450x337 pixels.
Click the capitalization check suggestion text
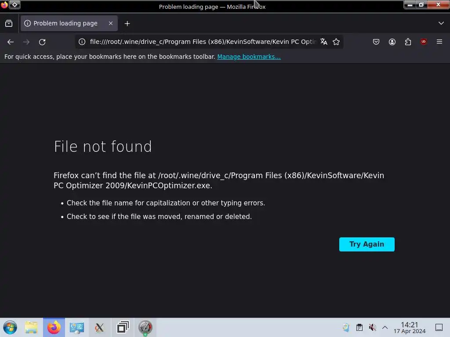pos(166,203)
